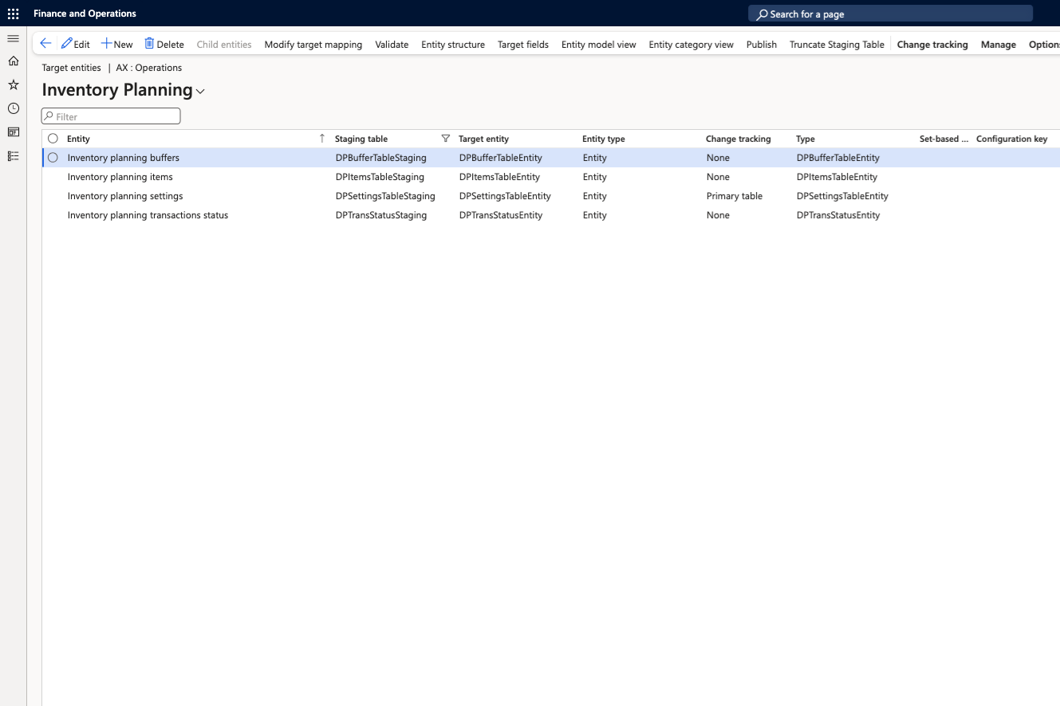Open Staging table column filter
The image size is (1060, 706).
click(445, 139)
